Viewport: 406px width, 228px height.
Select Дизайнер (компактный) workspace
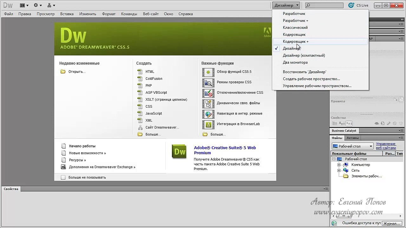(320, 55)
